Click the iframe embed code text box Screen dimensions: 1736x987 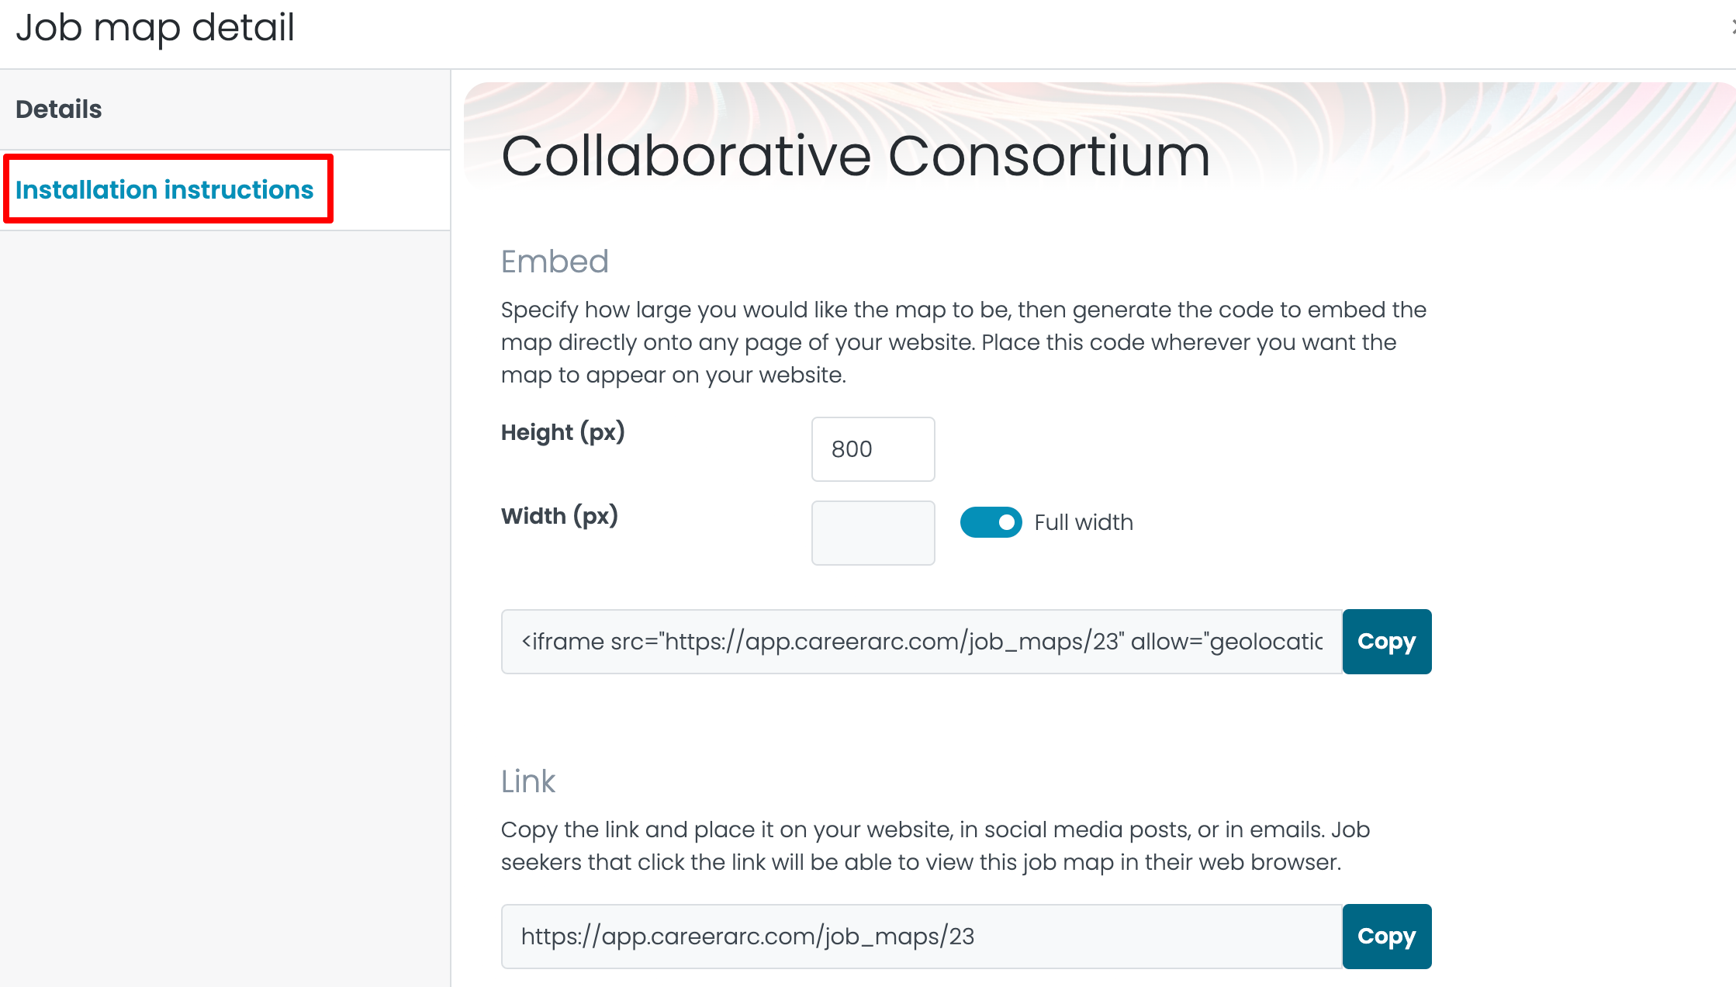922,642
